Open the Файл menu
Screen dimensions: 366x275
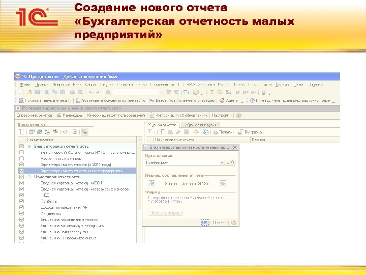point(25,85)
